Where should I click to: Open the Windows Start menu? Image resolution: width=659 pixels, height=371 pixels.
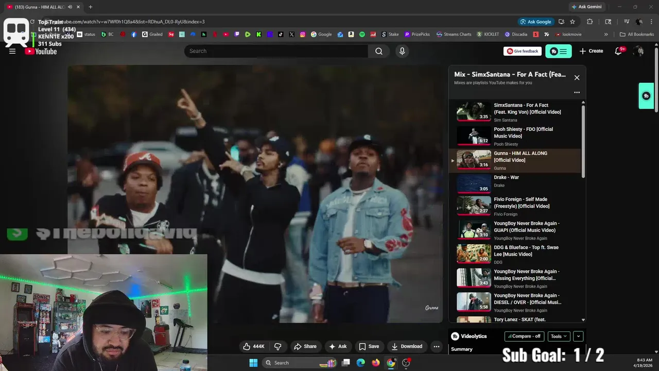253,363
